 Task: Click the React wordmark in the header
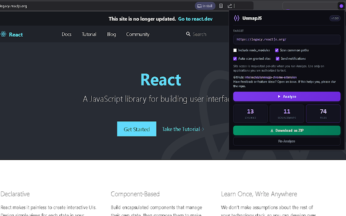click(16, 35)
